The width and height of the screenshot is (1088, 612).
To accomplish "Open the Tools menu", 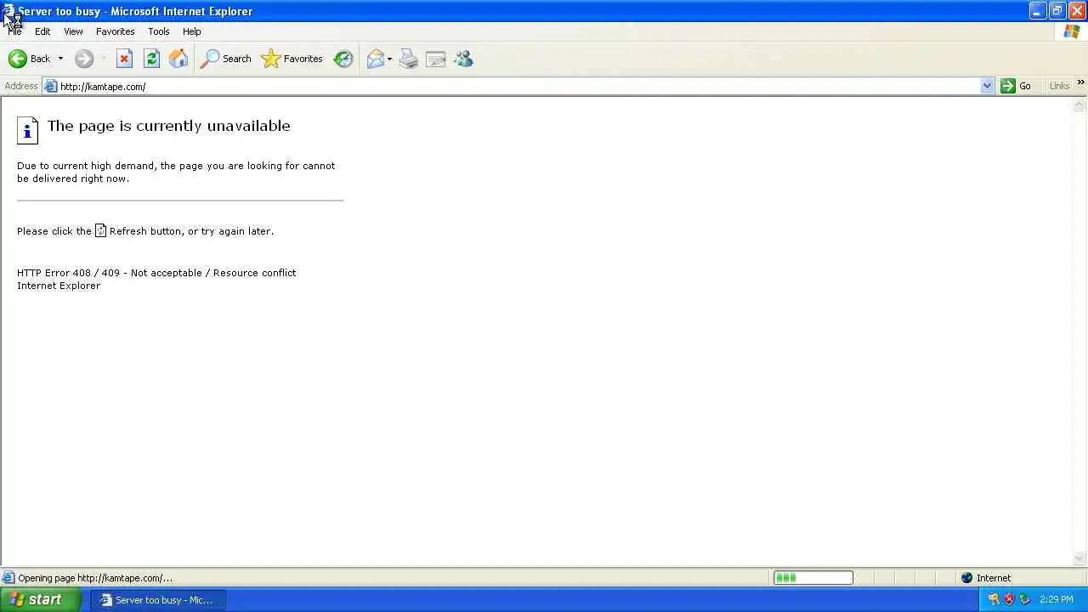I will [x=159, y=31].
